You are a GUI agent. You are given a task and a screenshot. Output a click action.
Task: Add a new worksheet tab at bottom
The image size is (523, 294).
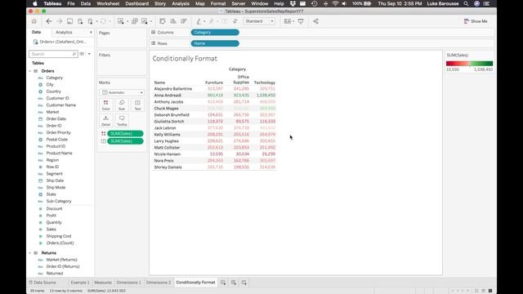point(223,283)
